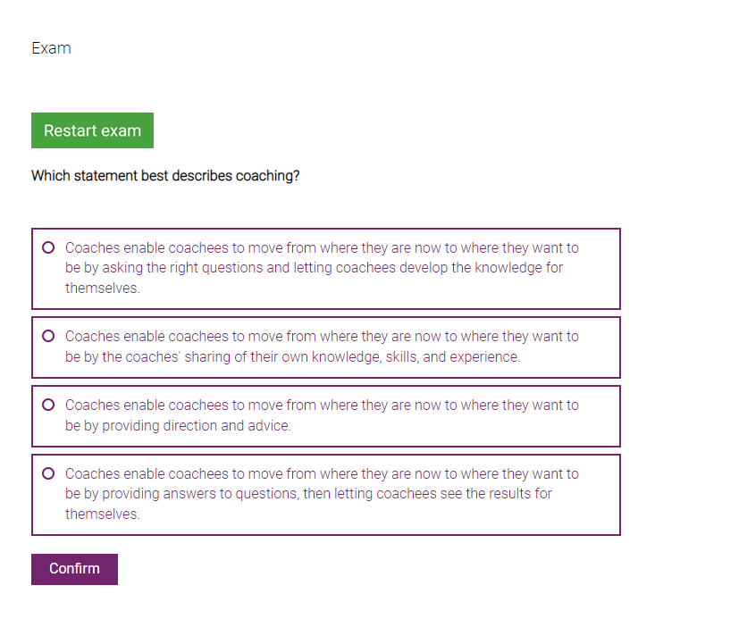Select the radio for the 'providing answers' option
Viewport: 747px width, 619px height.
pos(47,473)
